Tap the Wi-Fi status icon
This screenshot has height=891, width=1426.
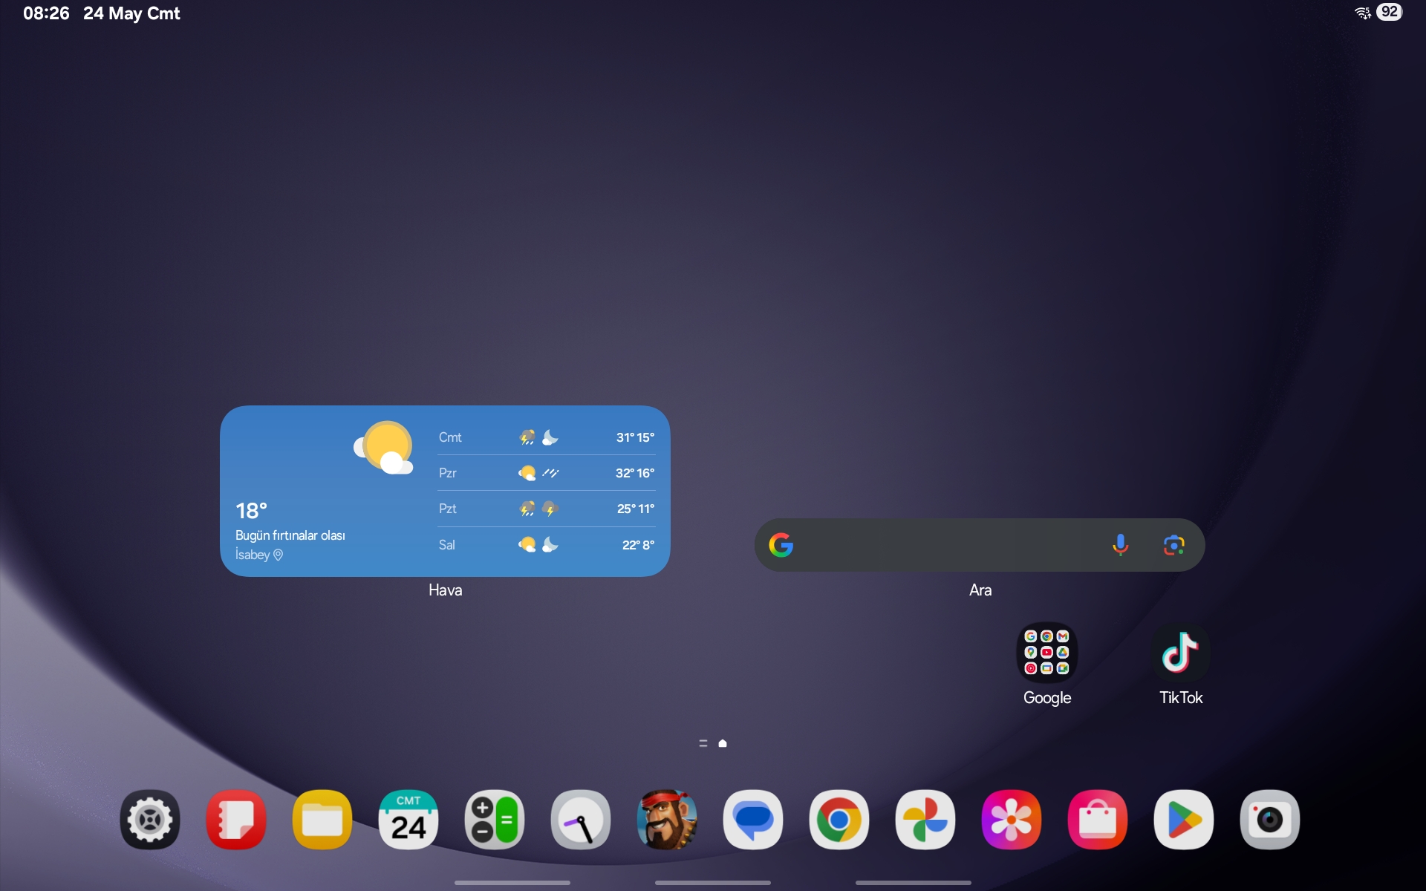point(1363,12)
